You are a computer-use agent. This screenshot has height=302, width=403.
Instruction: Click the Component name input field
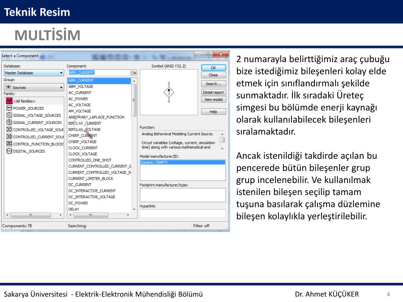pos(99,73)
